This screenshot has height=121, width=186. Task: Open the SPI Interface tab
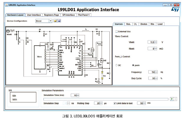68,15
